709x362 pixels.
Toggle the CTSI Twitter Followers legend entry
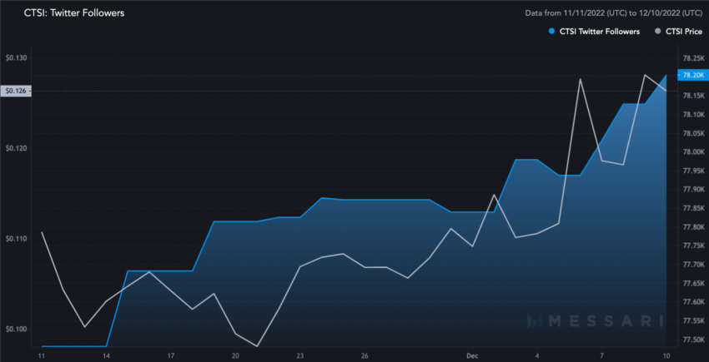click(594, 32)
